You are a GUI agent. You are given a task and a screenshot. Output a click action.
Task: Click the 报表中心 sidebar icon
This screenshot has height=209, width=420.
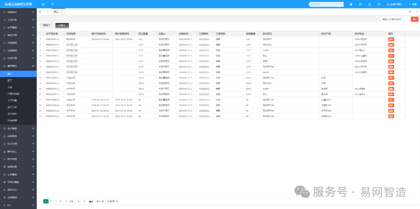[x=4, y=190]
